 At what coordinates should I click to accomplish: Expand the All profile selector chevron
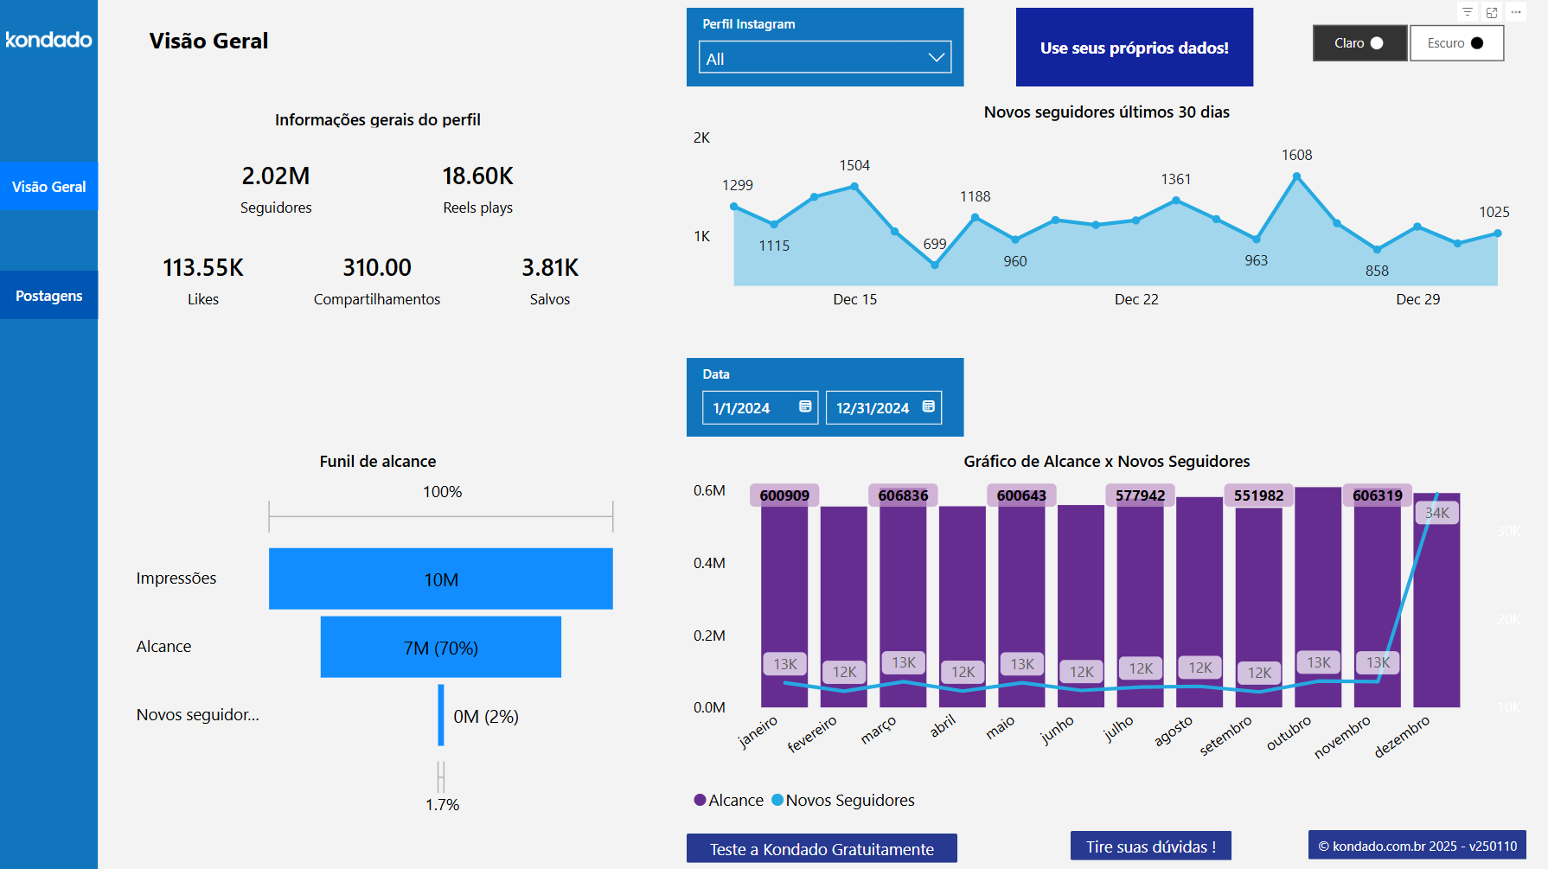coord(935,57)
